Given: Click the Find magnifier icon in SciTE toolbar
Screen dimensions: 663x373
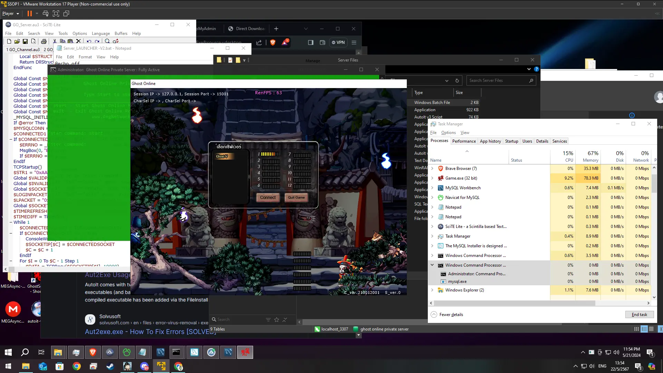Looking at the screenshot, I should point(107,41).
